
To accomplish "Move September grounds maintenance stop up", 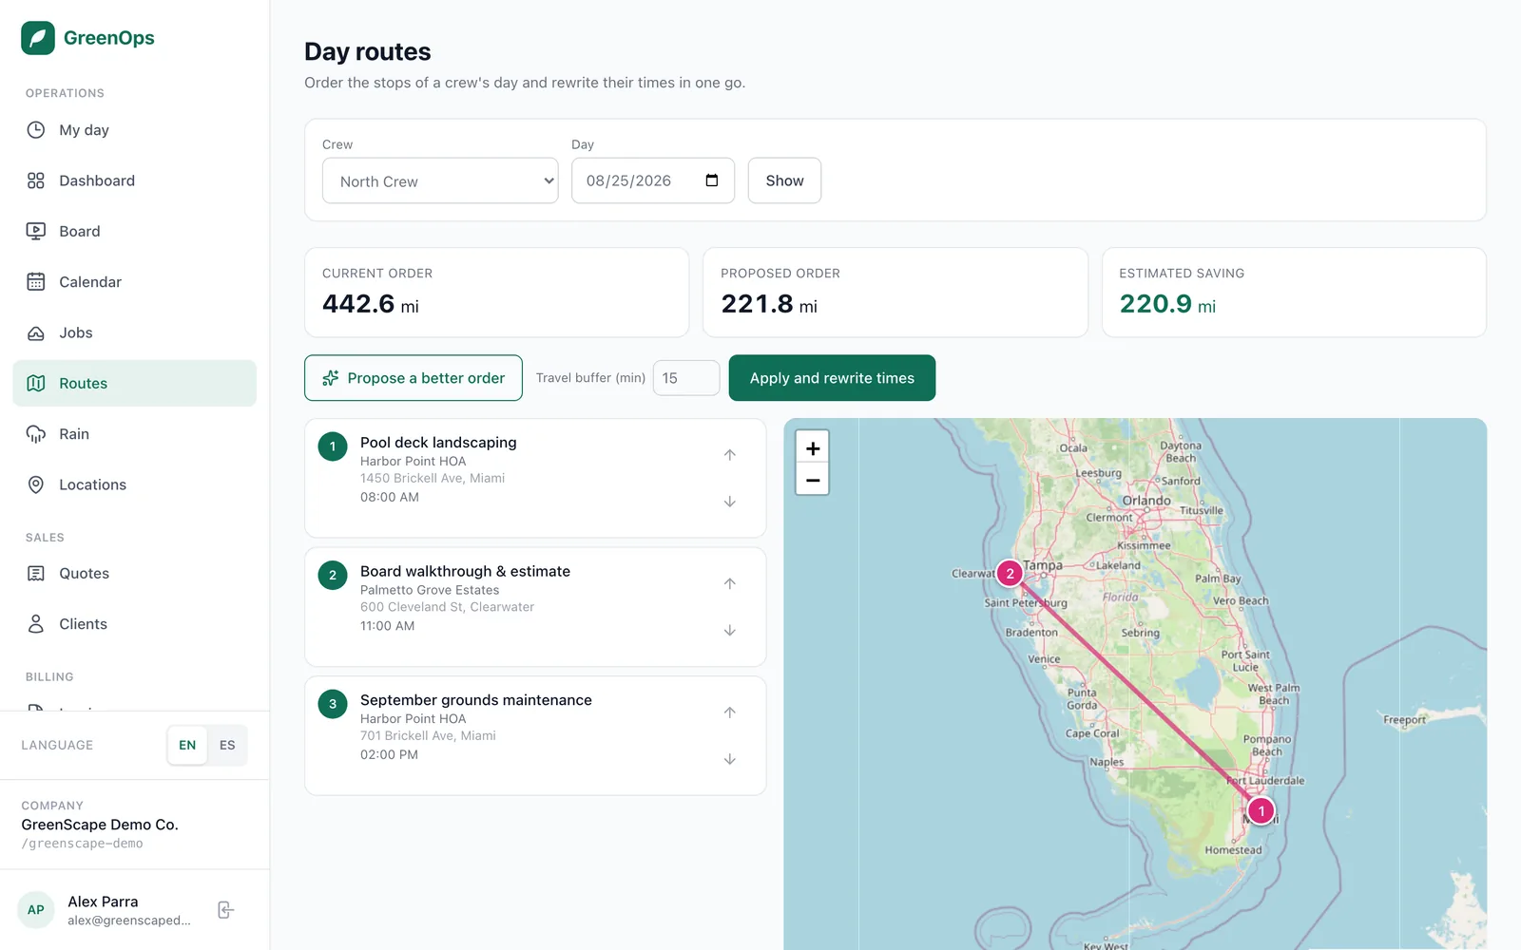I will [x=730, y=712].
